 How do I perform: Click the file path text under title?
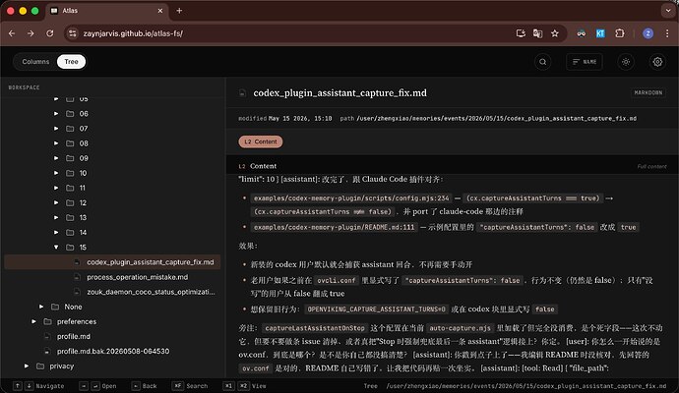[x=496, y=119]
